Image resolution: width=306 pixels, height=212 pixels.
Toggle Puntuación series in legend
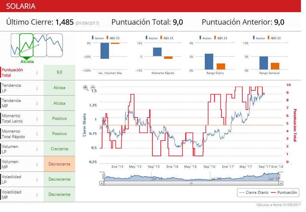click(284, 192)
